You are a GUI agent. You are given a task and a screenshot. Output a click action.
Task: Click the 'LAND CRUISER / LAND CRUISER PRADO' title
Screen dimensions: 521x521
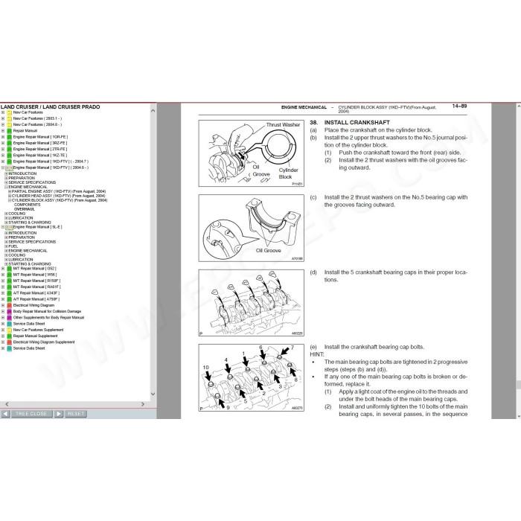[50, 107]
